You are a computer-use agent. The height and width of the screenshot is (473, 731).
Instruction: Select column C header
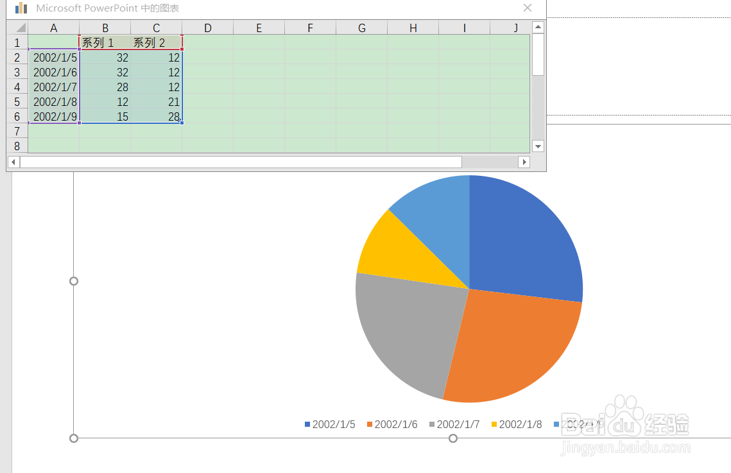(x=156, y=28)
